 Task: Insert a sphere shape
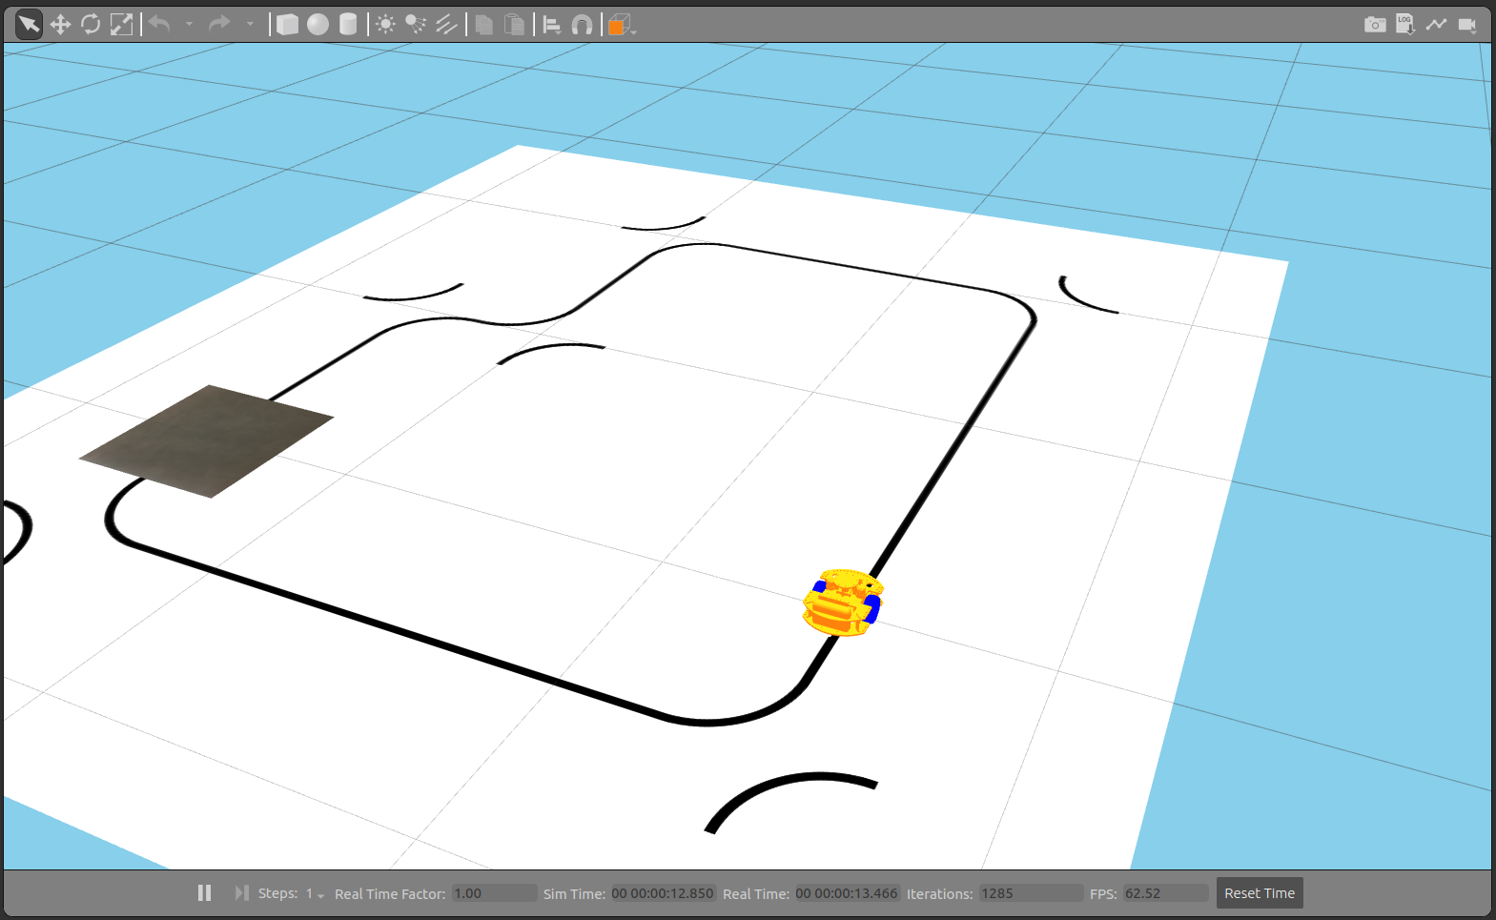318,25
